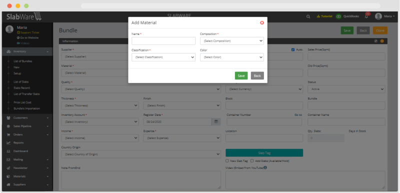The width and height of the screenshot is (400, 193).
Task: Click the Materials icon in sidebar
Action: tap(8, 176)
